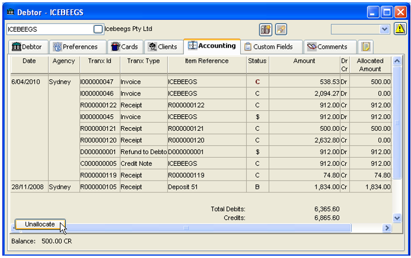Viewport: 411px width, 258px height.
Task: Open the sticky-note icon tab
Action: point(366,47)
